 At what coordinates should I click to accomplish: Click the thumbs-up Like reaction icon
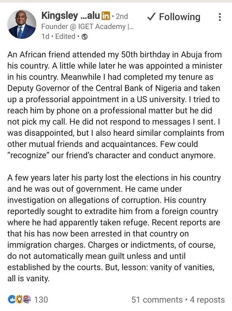coord(11,300)
